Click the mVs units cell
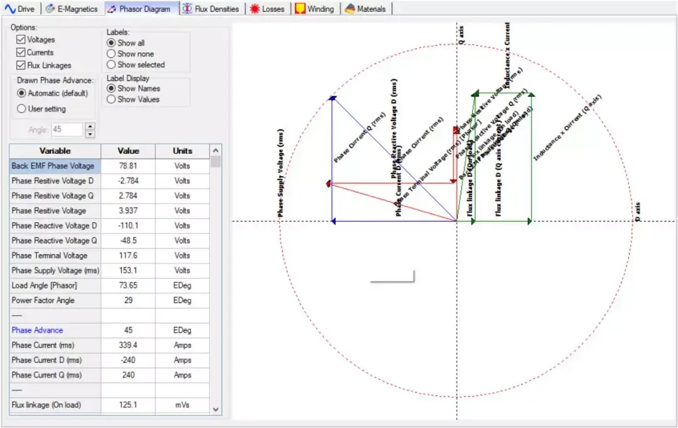 (x=183, y=405)
